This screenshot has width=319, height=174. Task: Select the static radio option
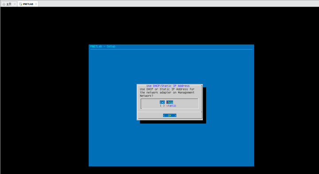coord(168,106)
